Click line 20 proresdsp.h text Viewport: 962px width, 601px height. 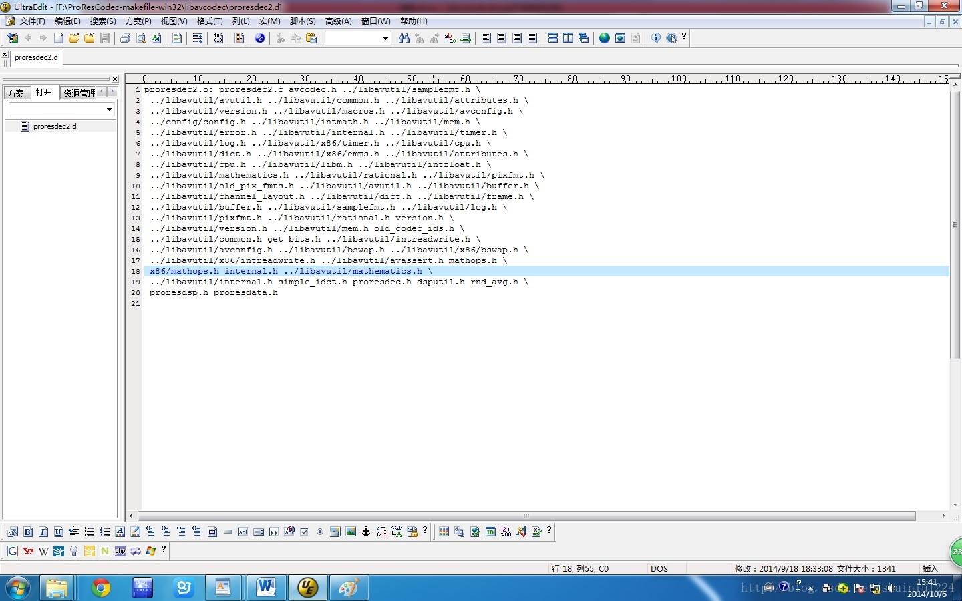178,292
